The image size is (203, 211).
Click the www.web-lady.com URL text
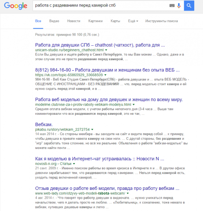coord(80,193)
